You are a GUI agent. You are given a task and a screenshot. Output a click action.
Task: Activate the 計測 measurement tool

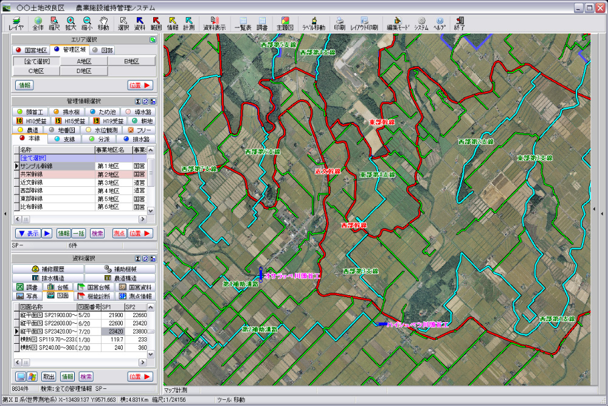click(188, 24)
